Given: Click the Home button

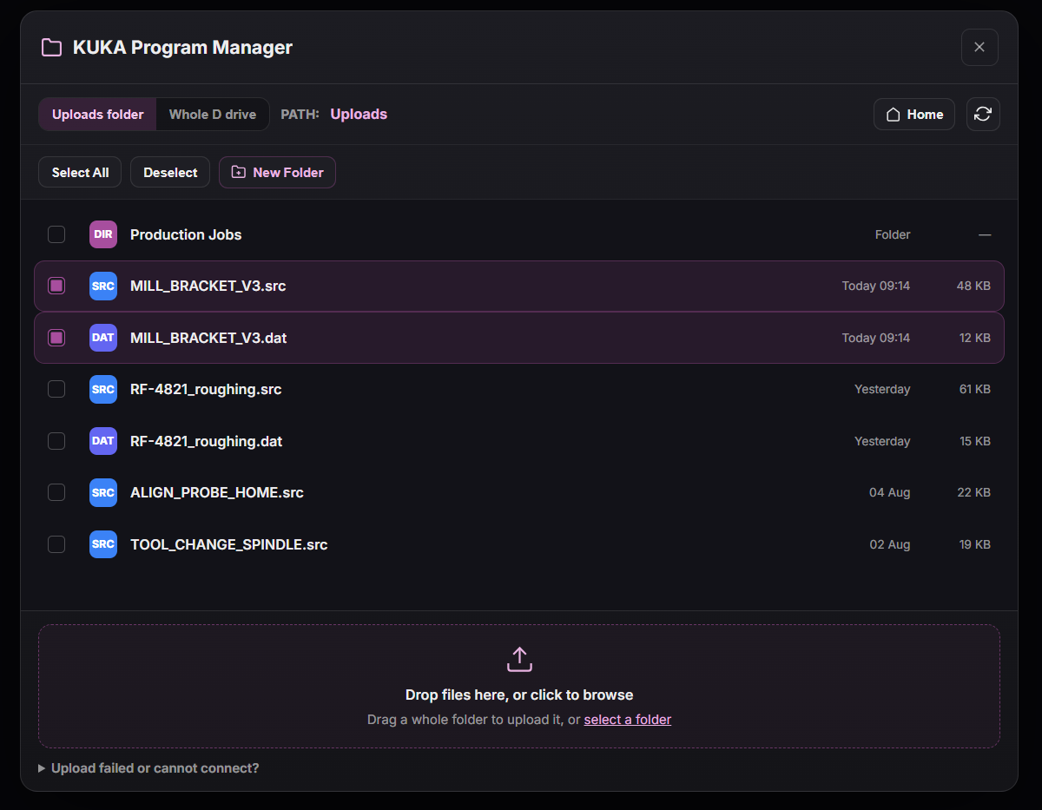Looking at the screenshot, I should 914,114.
